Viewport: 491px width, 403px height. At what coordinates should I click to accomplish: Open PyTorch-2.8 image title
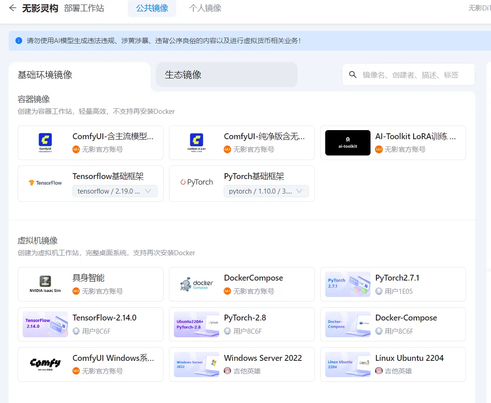coord(245,318)
